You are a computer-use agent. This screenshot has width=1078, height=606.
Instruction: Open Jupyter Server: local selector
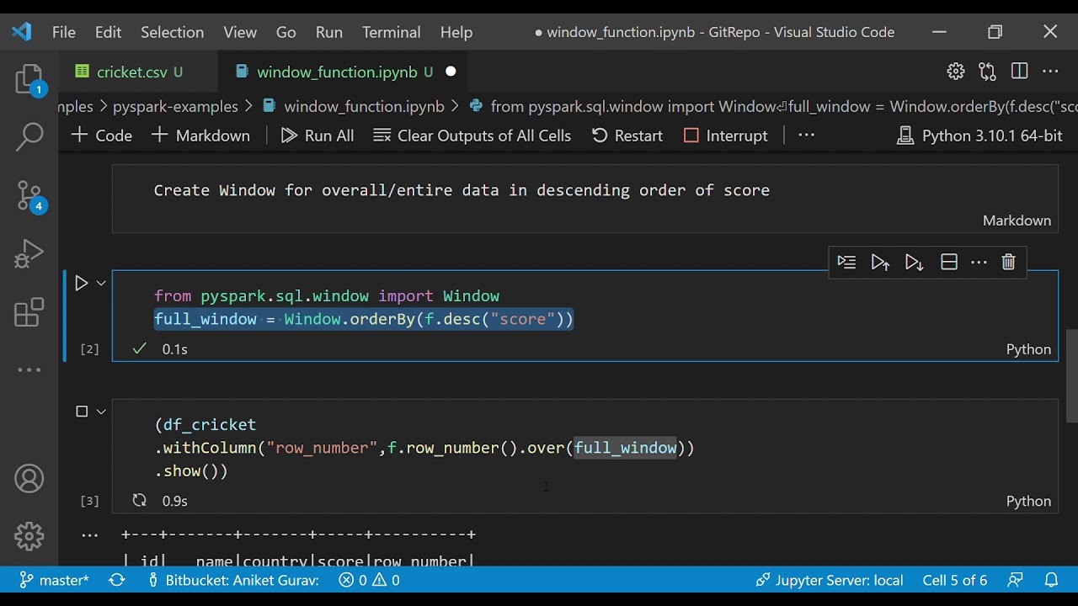829,580
